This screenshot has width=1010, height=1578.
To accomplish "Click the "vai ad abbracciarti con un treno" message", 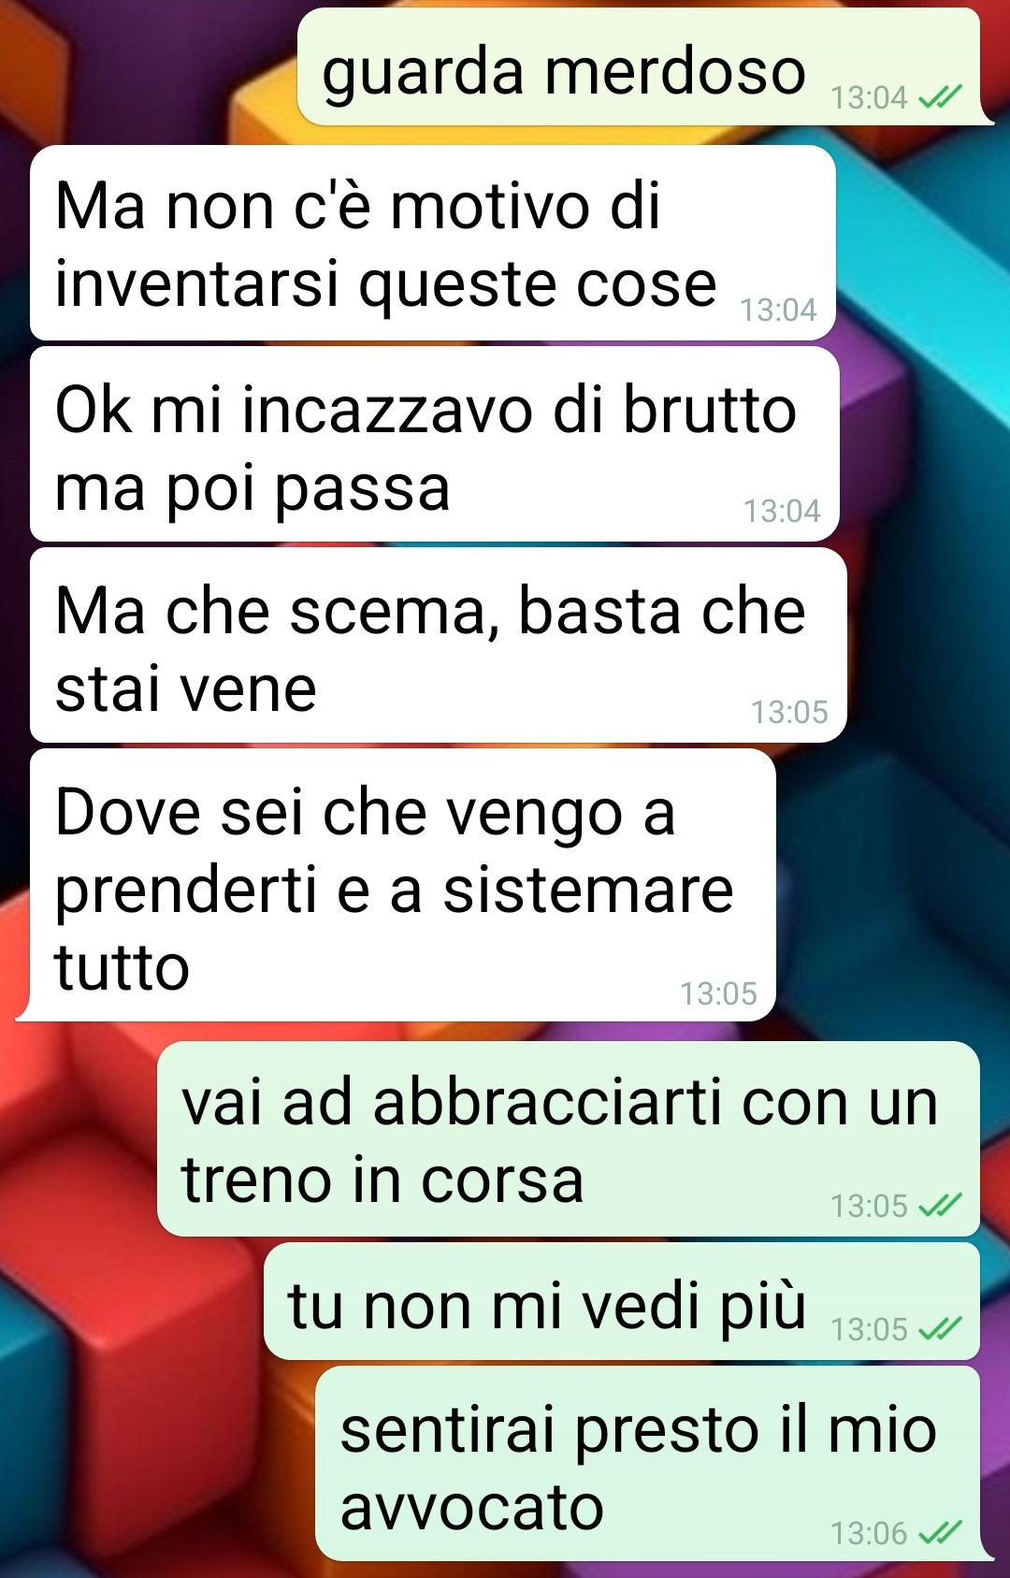I will [569, 1138].
